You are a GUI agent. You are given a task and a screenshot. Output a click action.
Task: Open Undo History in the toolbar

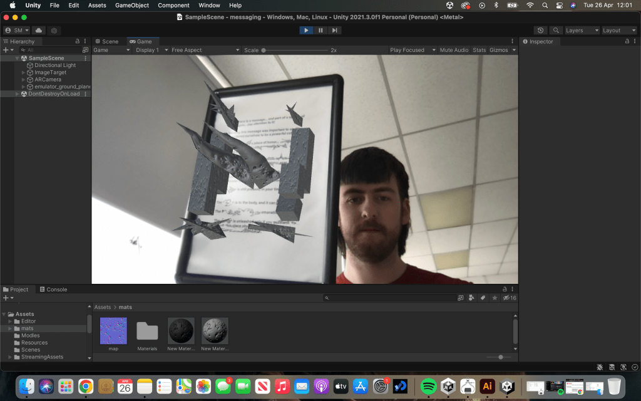point(541,30)
